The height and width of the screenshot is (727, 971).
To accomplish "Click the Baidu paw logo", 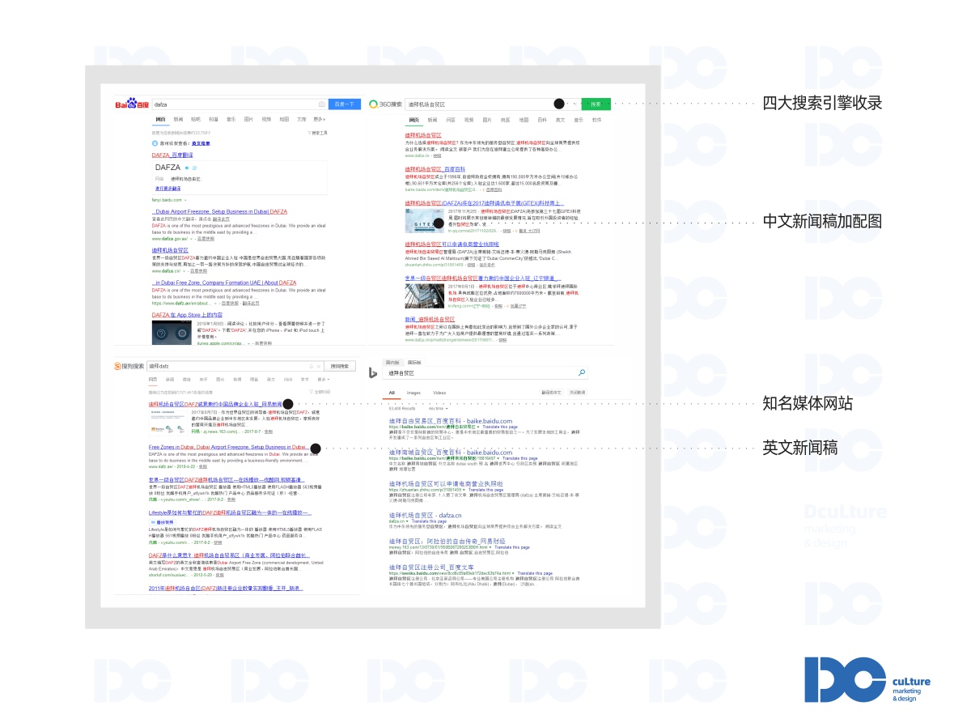I will [x=132, y=104].
